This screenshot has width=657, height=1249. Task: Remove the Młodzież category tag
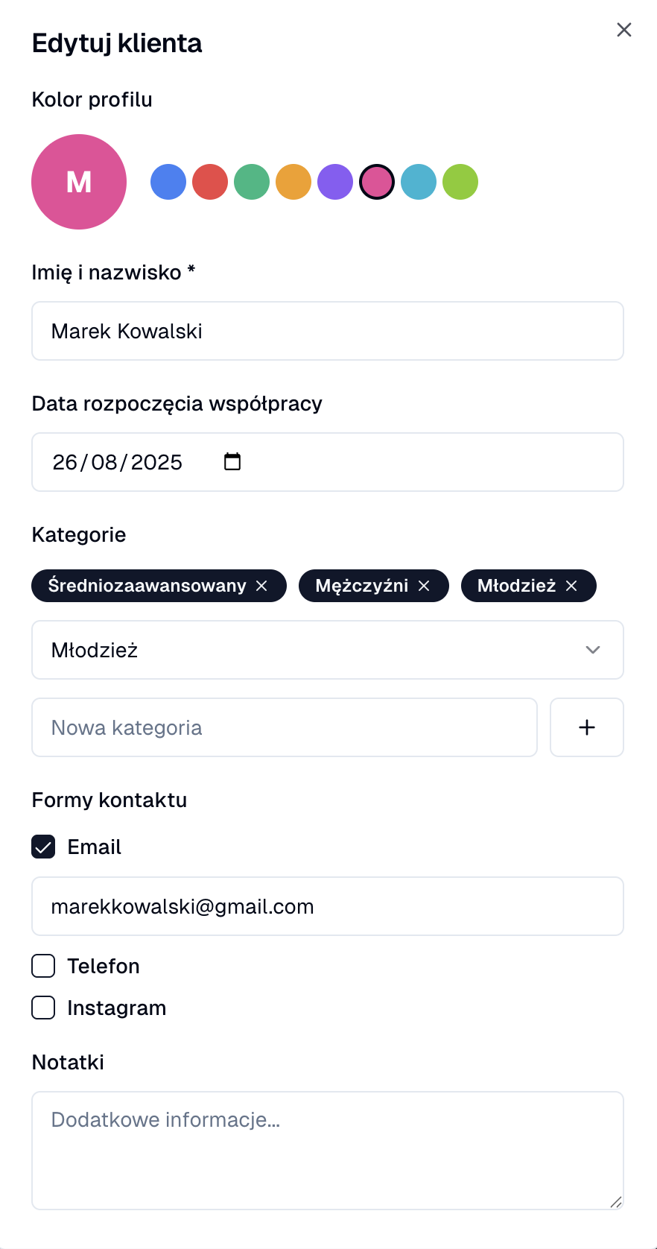[571, 586]
